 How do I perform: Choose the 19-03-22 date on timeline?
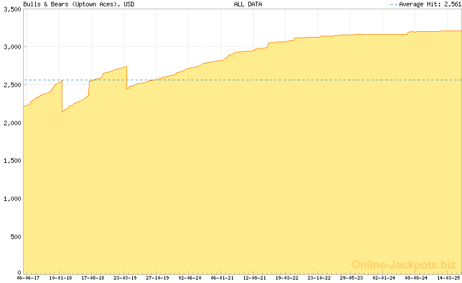pyautogui.click(x=287, y=278)
